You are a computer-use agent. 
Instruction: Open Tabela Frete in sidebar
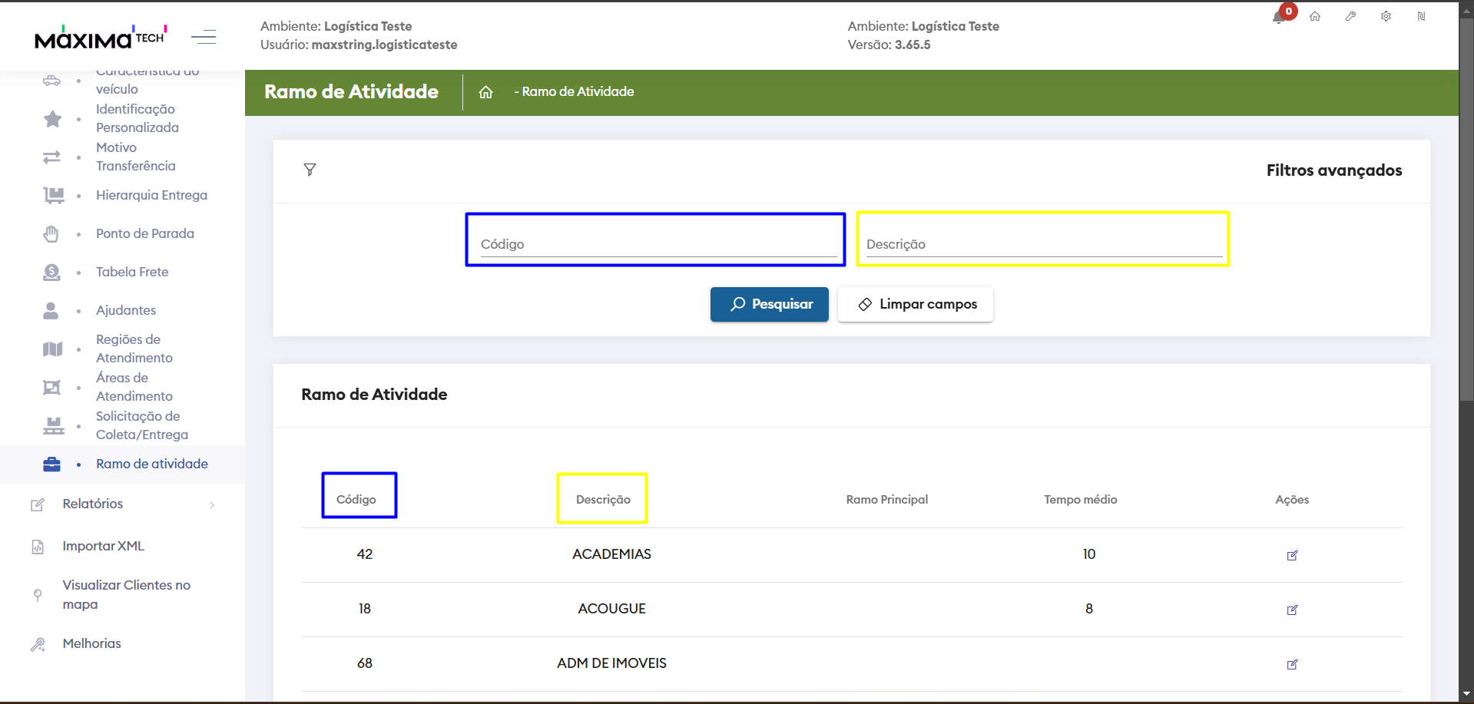(132, 272)
